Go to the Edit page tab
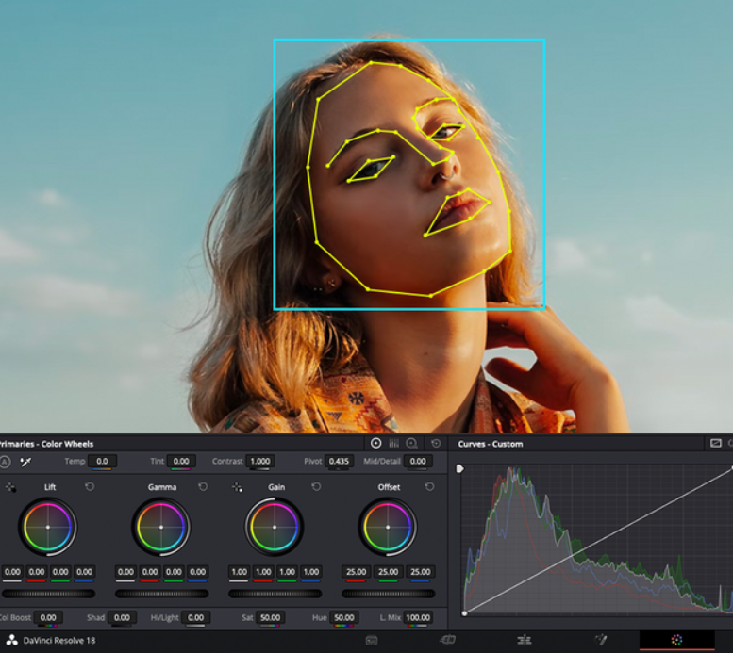The height and width of the screenshot is (653, 733). pyautogui.click(x=524, y=641)
